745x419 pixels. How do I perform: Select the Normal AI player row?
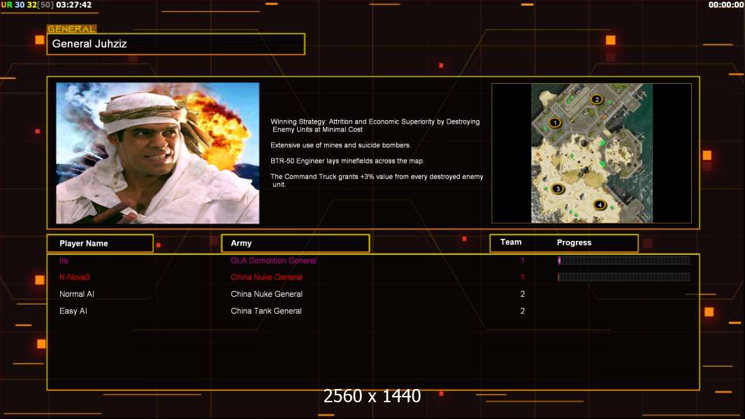[373, 294]
